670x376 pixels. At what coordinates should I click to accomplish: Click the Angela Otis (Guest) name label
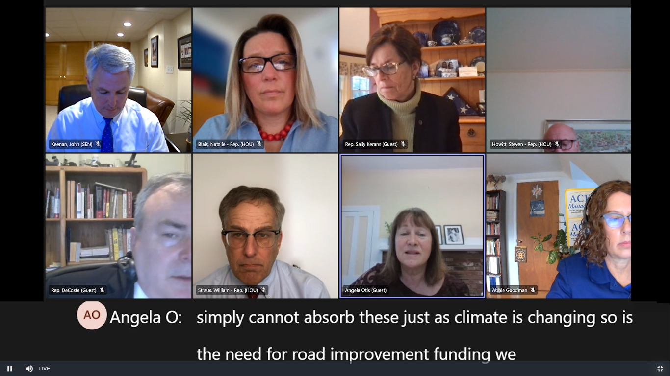coord(365,290)
